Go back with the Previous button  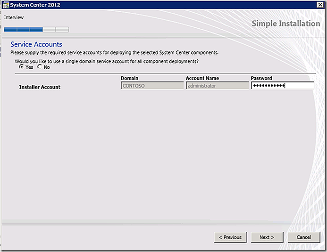(x=230, y=237)
